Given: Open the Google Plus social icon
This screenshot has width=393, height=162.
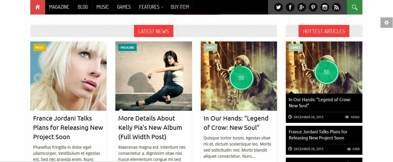Looking at the screenshot, I should pyautogui.click(x=302, y=7).
